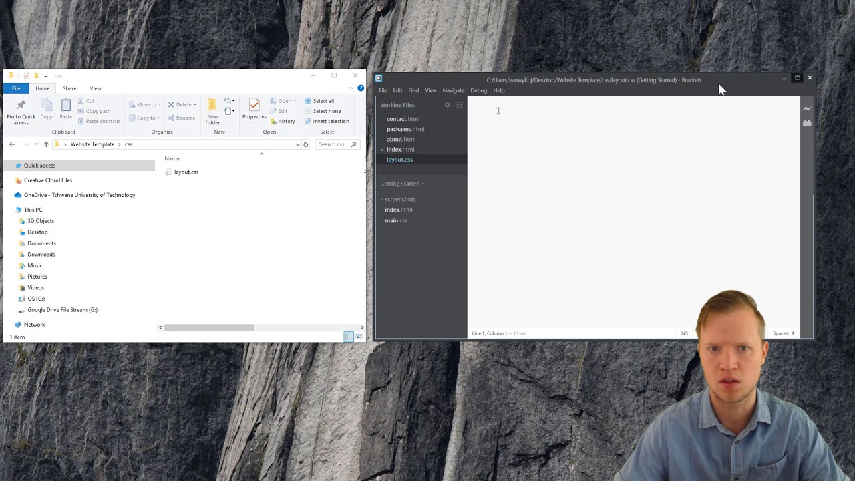Open Live Preview lightning icon in Brackets

click(807, 108)
